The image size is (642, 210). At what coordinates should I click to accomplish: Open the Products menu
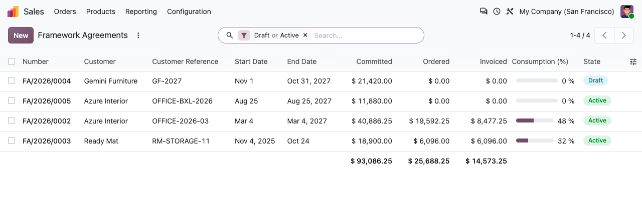[101, 11]
